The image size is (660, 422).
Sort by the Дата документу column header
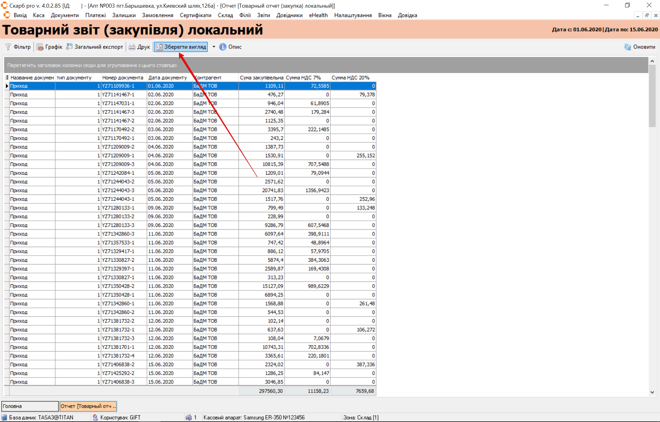[x=168, y=78]
